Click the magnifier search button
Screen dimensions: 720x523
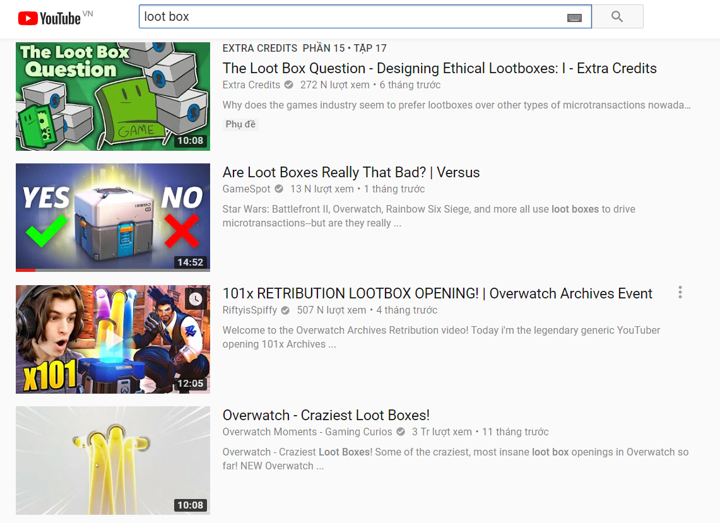point(617,16)
